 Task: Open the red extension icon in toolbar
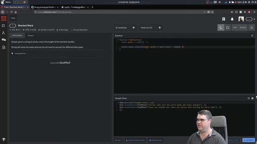tap(249, 12)
